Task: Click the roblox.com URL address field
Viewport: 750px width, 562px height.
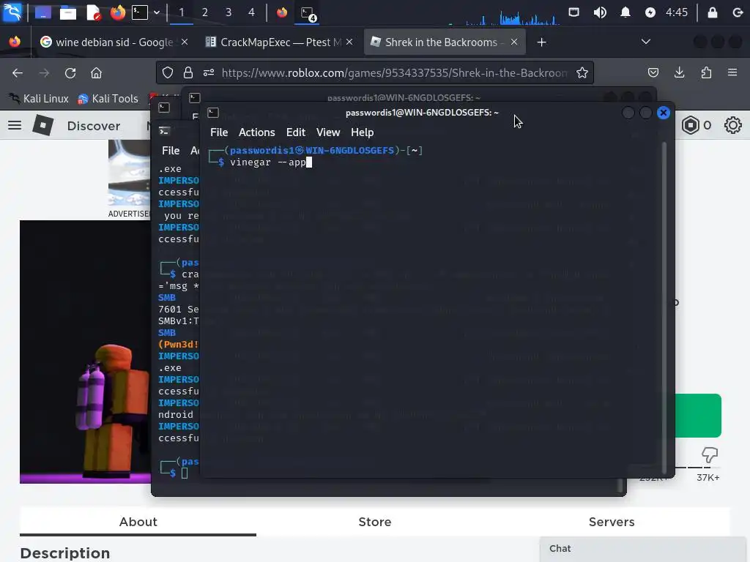Action: point(395,72)
